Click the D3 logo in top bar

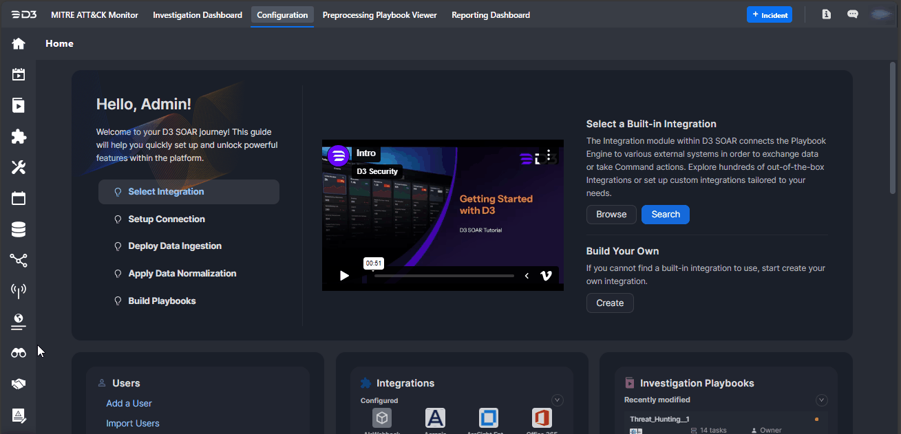coord(24,14)
